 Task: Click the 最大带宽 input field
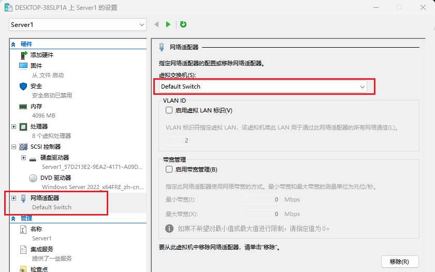pyautogui.click(x=262, y=214)
